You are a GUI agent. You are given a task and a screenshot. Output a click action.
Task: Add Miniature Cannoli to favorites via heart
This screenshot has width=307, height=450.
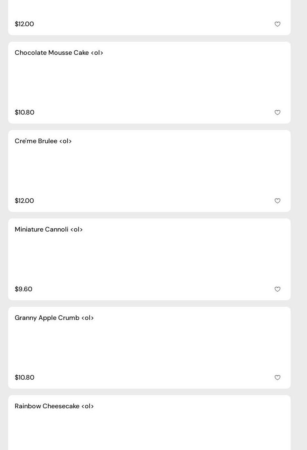pyautogui.click(x=278, y=289)
